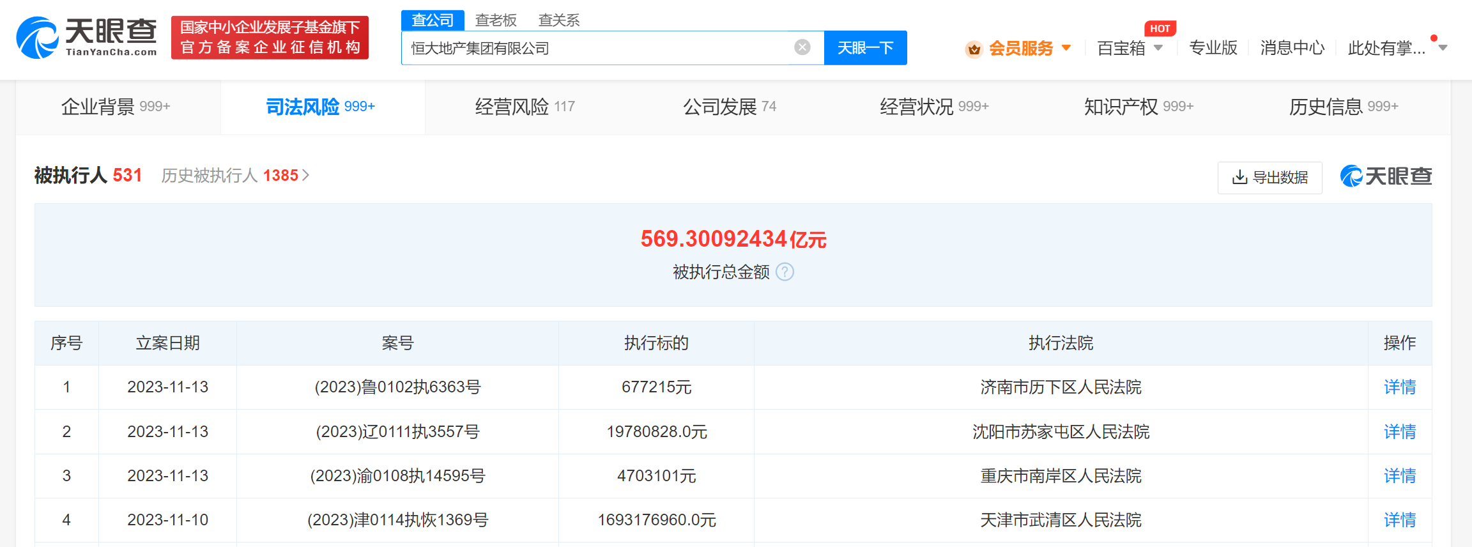Open 详情 for case 津0114执恢1369号
The width and height of the screenshot is (1472, 547).
pyautogui.click(x=1399, y=520)
